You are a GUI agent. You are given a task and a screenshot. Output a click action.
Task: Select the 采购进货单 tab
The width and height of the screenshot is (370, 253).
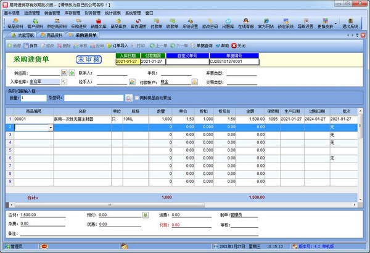coord(83,35)
